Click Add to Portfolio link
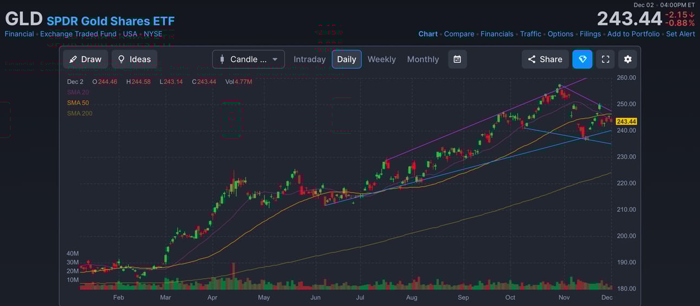 (633, 34)
